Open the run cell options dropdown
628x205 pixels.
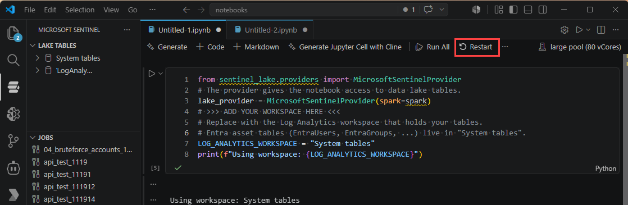(161, 74)
